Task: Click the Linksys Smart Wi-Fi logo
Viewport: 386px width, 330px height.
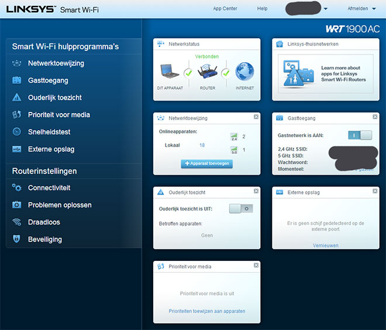Action: click(53, 9)
